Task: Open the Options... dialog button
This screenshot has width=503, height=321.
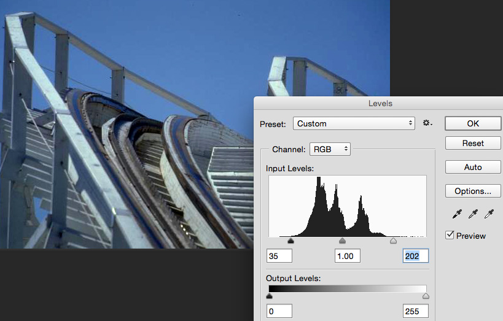Action: pyautogui.click(x=473, y=191)
